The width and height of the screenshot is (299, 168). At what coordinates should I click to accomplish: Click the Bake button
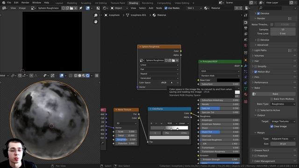tap(275, 94)
